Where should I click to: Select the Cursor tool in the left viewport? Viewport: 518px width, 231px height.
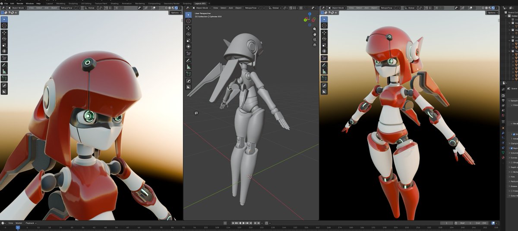click(x=4, y=26)
